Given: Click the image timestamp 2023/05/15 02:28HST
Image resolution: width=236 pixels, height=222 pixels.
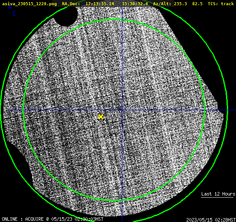Looking at the screenshot, I should (x=211, y=220).
